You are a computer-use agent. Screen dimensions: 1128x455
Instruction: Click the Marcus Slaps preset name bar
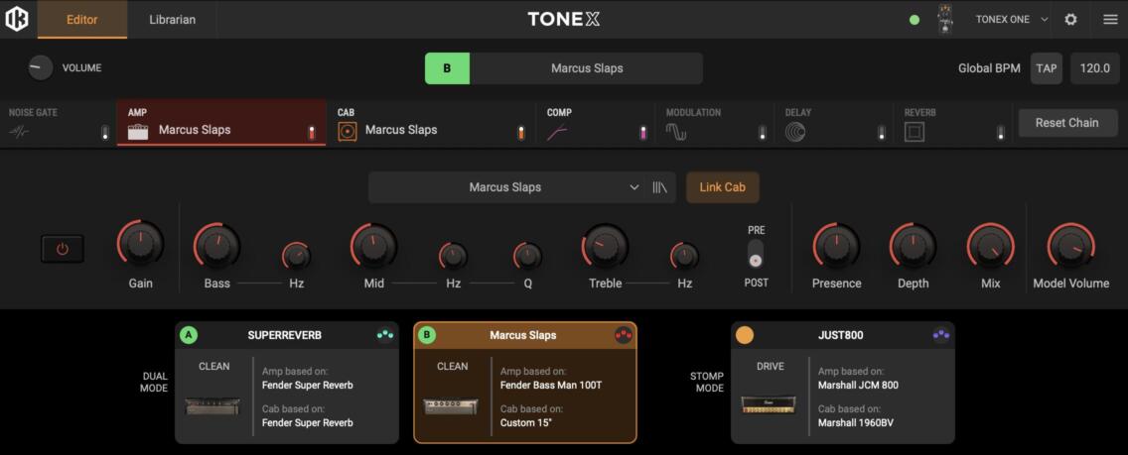tap(586, 68)
